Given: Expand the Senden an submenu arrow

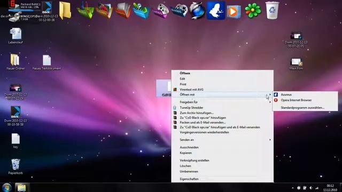Looking at the screenshot, I should pyautogui.click(x=270, y=140).
